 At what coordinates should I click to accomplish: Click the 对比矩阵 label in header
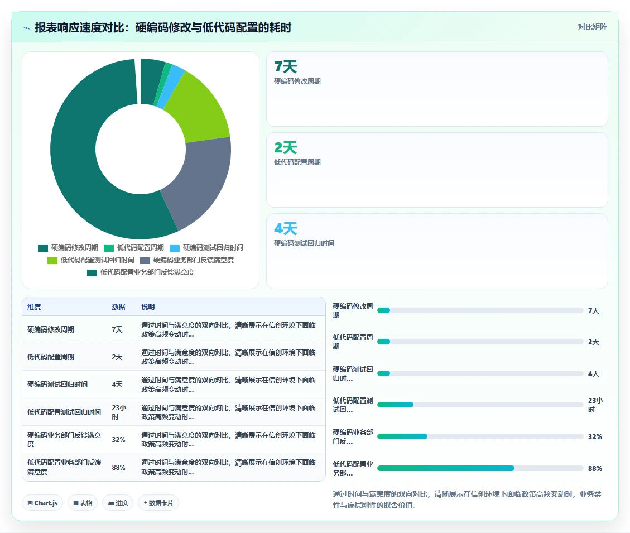pos(592,27)
